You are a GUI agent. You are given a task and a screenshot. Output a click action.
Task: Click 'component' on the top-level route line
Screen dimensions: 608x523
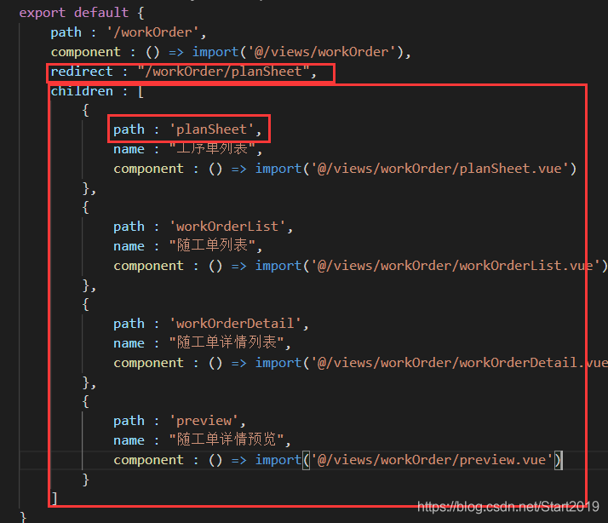86,52
